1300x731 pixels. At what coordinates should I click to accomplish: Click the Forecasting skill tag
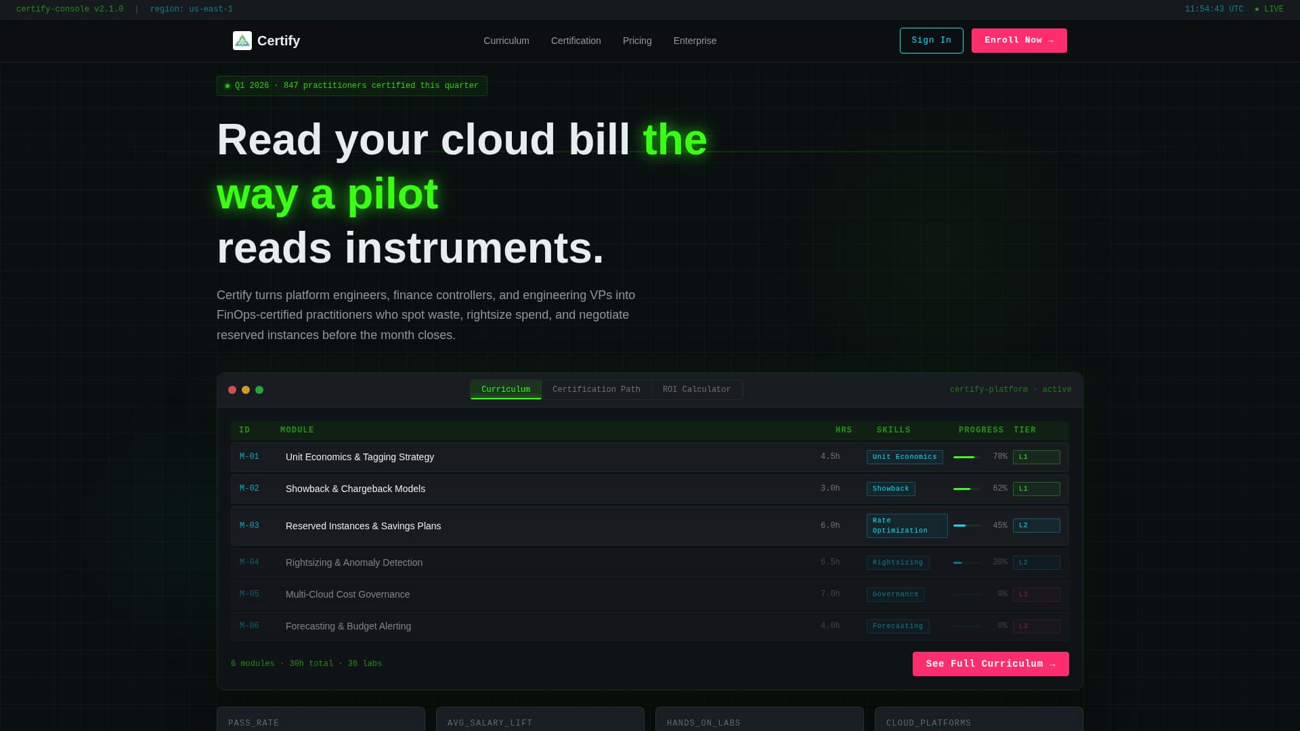pos(898,627)
